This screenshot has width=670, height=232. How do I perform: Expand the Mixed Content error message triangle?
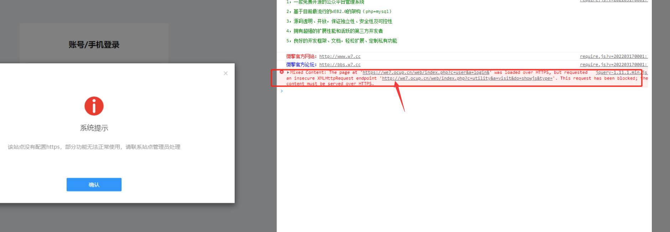[288, 72]
